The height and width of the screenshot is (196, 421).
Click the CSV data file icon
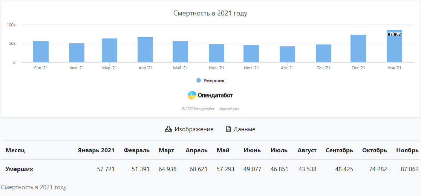(x=228, y=129)
